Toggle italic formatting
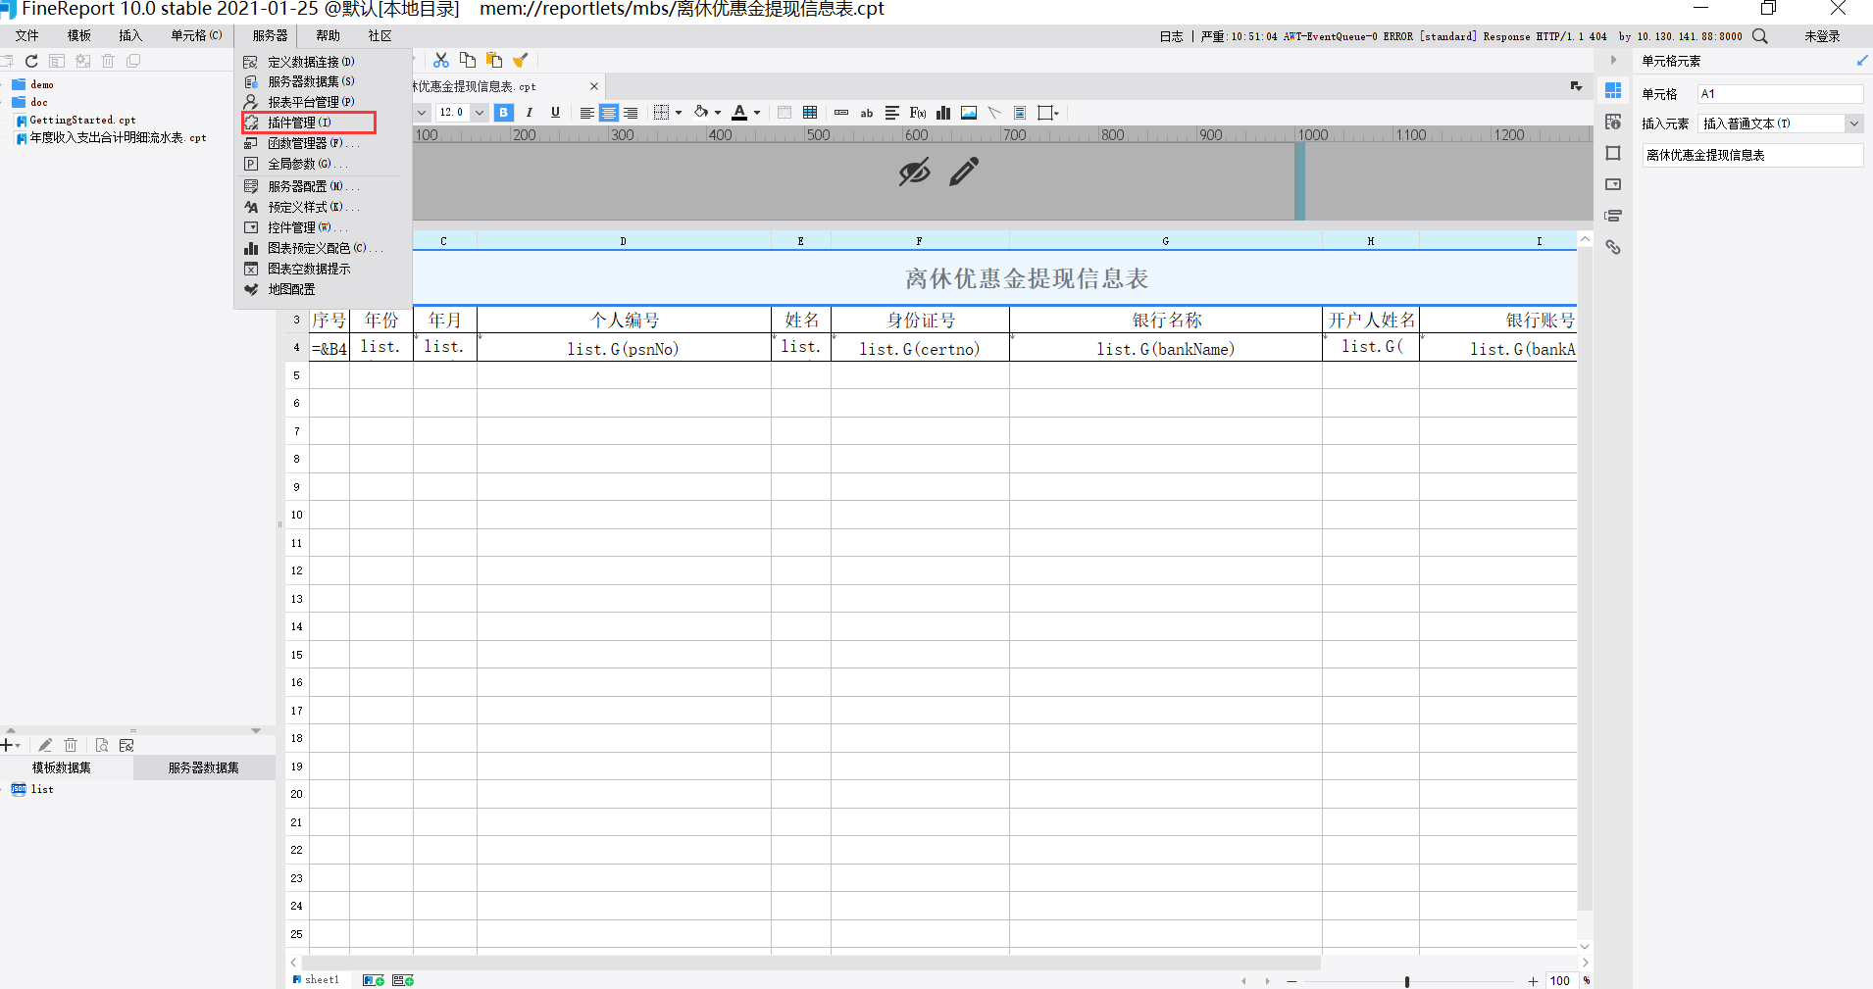1873x989 pixels. tap(530, 113)
